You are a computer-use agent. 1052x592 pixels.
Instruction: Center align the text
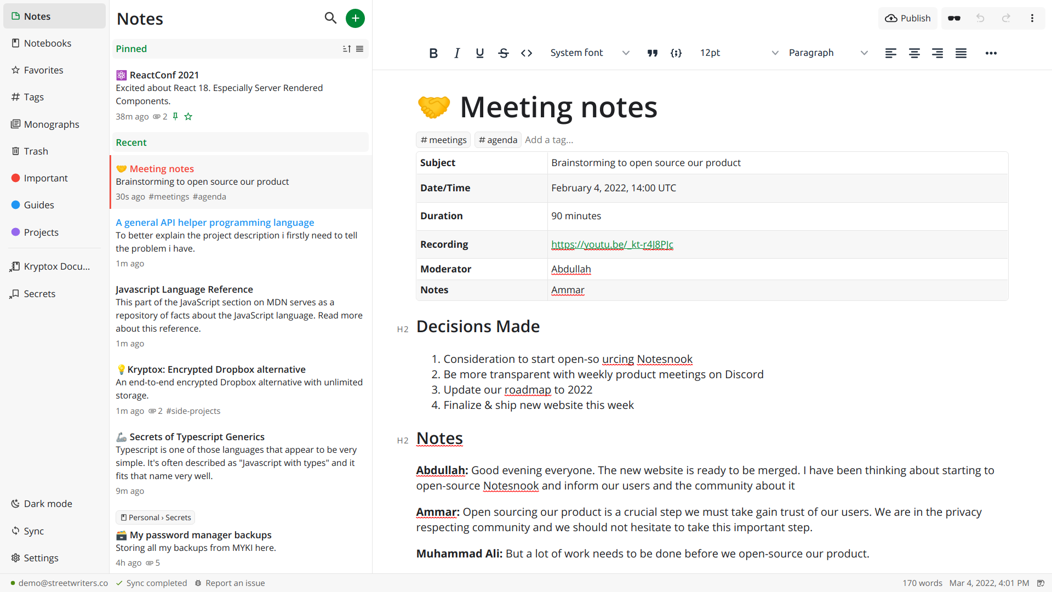[x=914, y=53]
